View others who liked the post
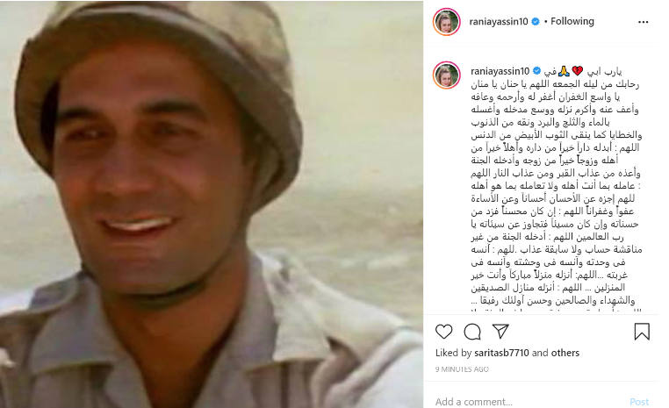The height and width of the screenshot is (408, 669). point(565,353)
